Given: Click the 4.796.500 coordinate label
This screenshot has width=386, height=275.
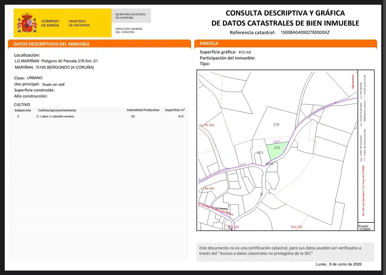Looking at the screenshot, I should [207, 125].
